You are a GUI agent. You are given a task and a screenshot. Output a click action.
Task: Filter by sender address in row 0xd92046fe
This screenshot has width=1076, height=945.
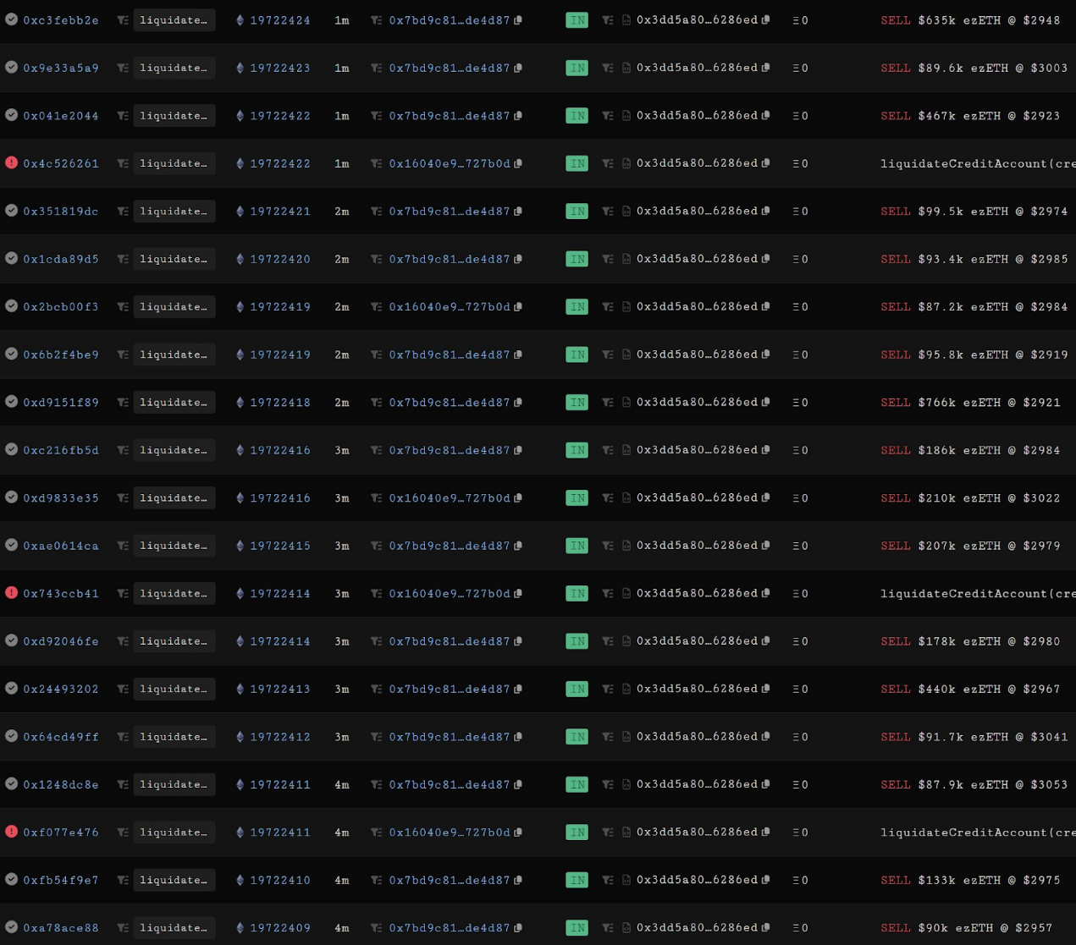(376, 641)
